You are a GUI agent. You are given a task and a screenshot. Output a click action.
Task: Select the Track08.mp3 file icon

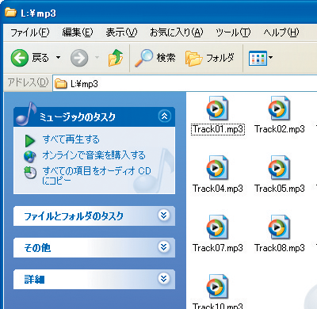pos(279,227)
